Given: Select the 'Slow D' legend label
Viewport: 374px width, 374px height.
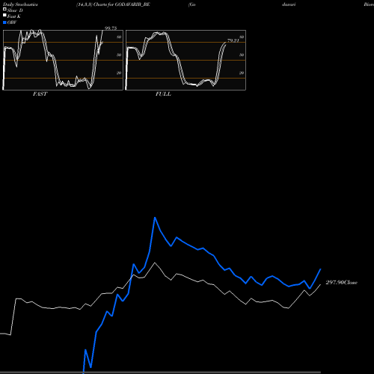Looking at the screenshot, I should coord(15,10).
